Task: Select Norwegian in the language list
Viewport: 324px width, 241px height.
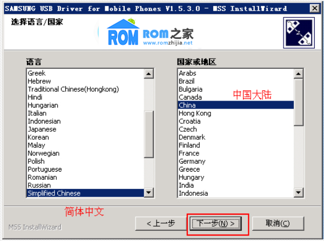Action: click(x=85, y=153)
